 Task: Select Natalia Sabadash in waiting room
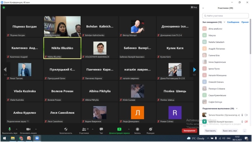(x=225, y=42)
